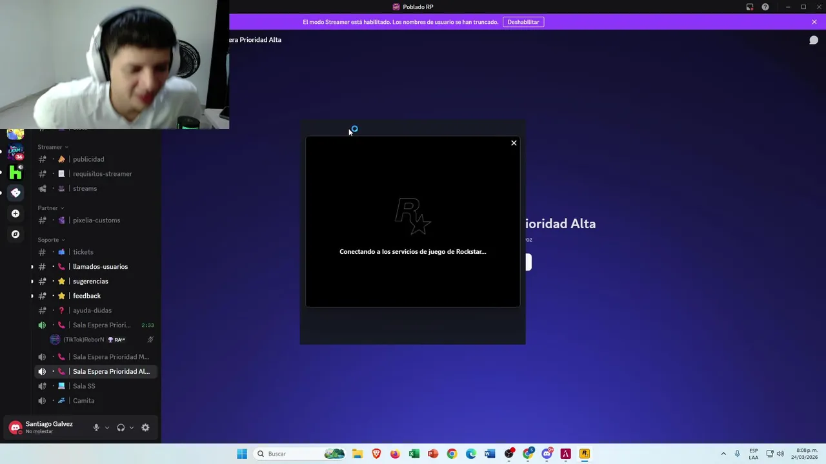Join Sala Espera Prioridad M... voice channel
Viewport: 826px width, 464px height.
[97, 357]
